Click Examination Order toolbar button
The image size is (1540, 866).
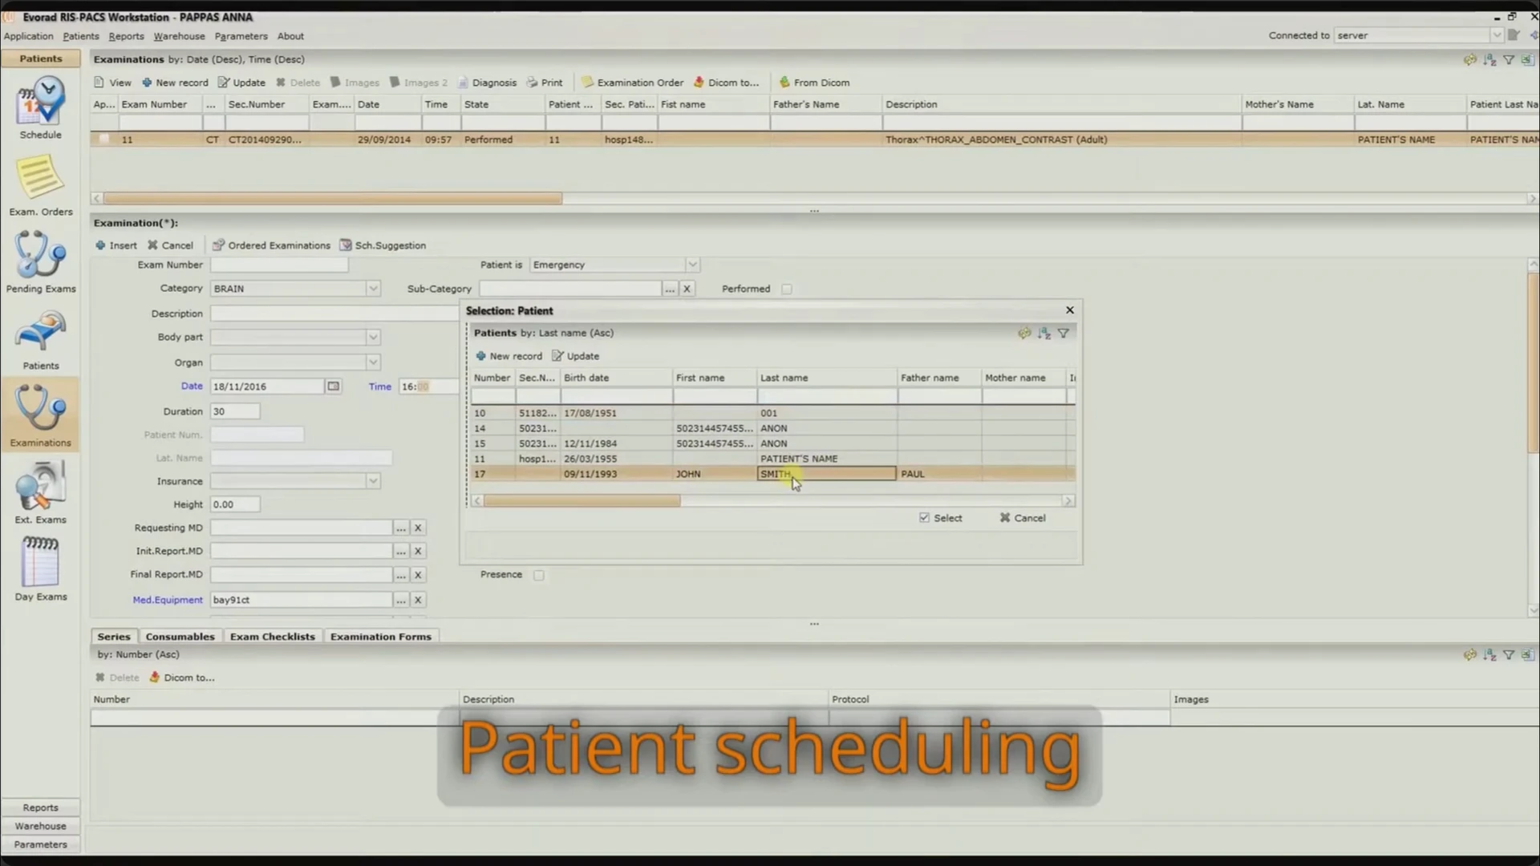click(x=632, y=83)
